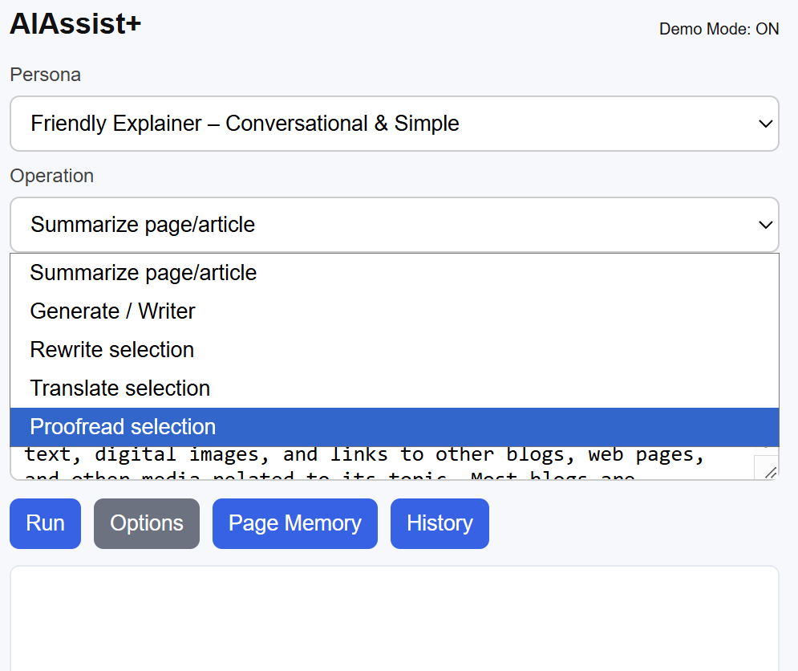Screen dimensions: 798x671
Task: Click the Operation dropdown chevron arrow
Action: [765, 225]
